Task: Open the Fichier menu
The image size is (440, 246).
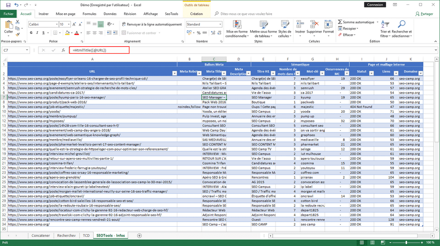Action: (8, 14)
